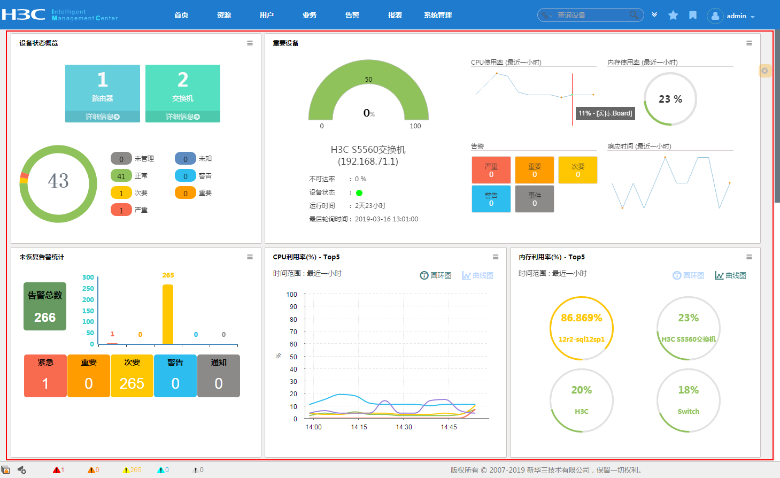Open the CPU利用率 Top5 panel menu icon

tap(496, 257)
